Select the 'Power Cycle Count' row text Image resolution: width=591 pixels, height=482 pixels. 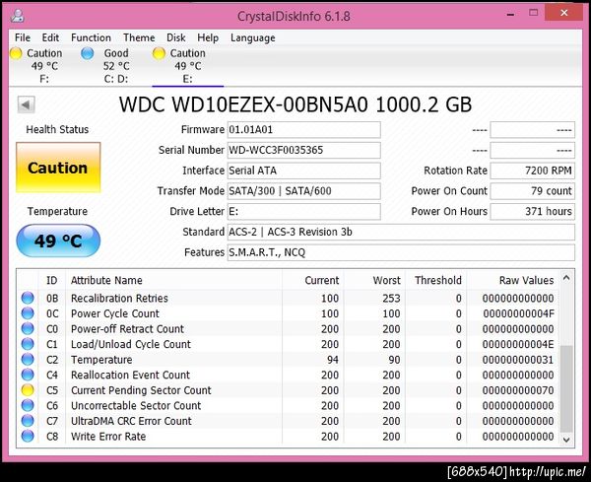point(115,313)
